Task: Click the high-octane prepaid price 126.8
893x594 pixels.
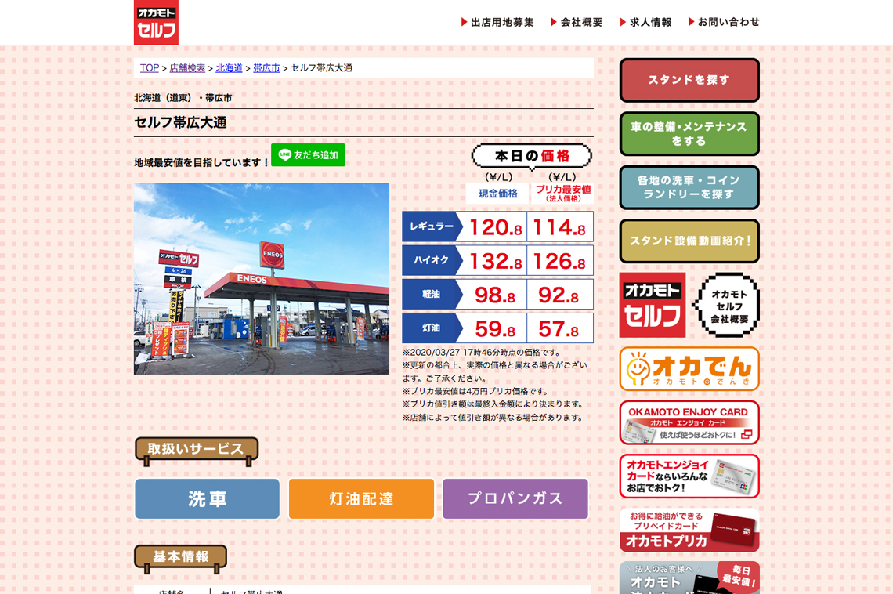Action: pyautogui.click(x=559, y=261)
